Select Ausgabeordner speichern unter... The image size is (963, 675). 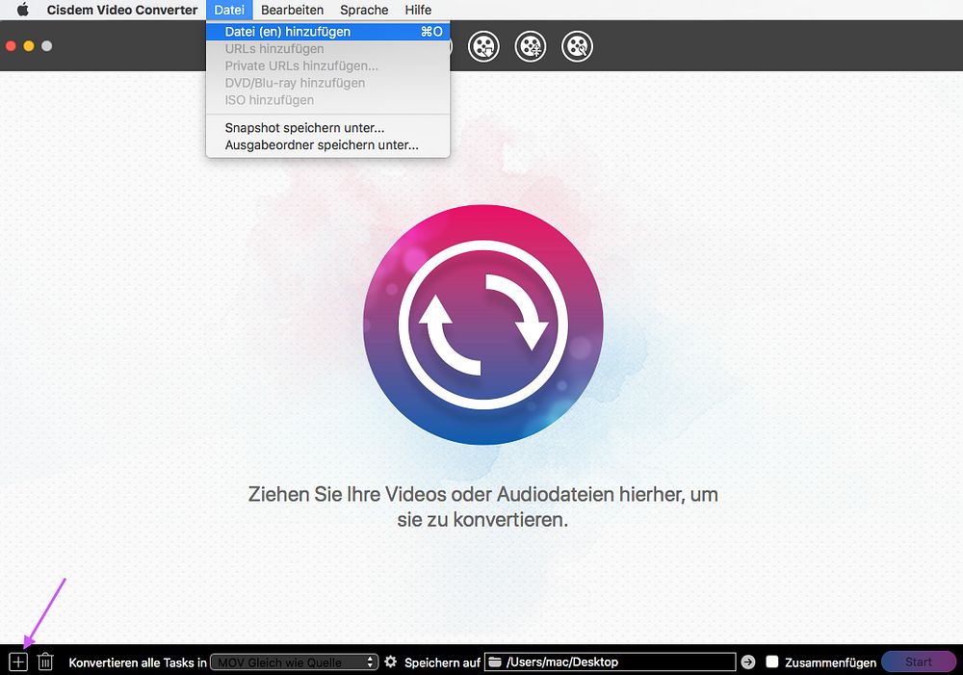(328, 145)
